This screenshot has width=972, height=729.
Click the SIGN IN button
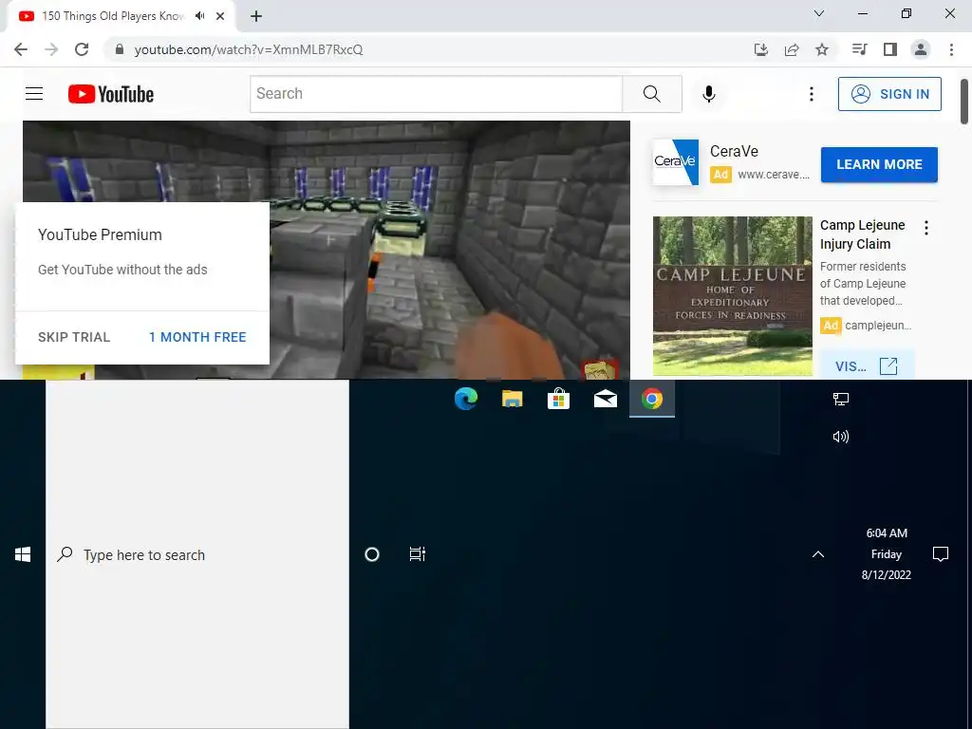coord(889,94)
